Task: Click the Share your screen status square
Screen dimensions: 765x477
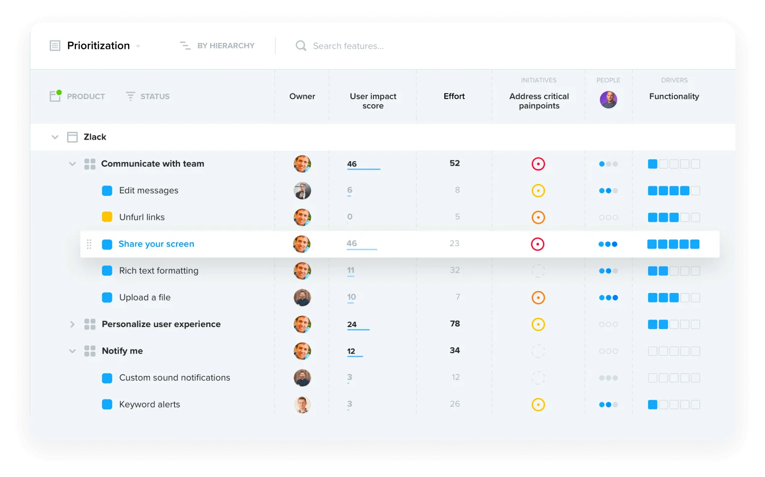Action: tap(107, 244)
